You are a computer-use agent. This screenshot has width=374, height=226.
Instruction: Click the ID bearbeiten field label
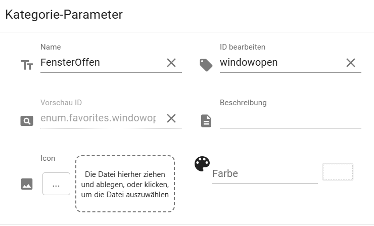[243, 47]
